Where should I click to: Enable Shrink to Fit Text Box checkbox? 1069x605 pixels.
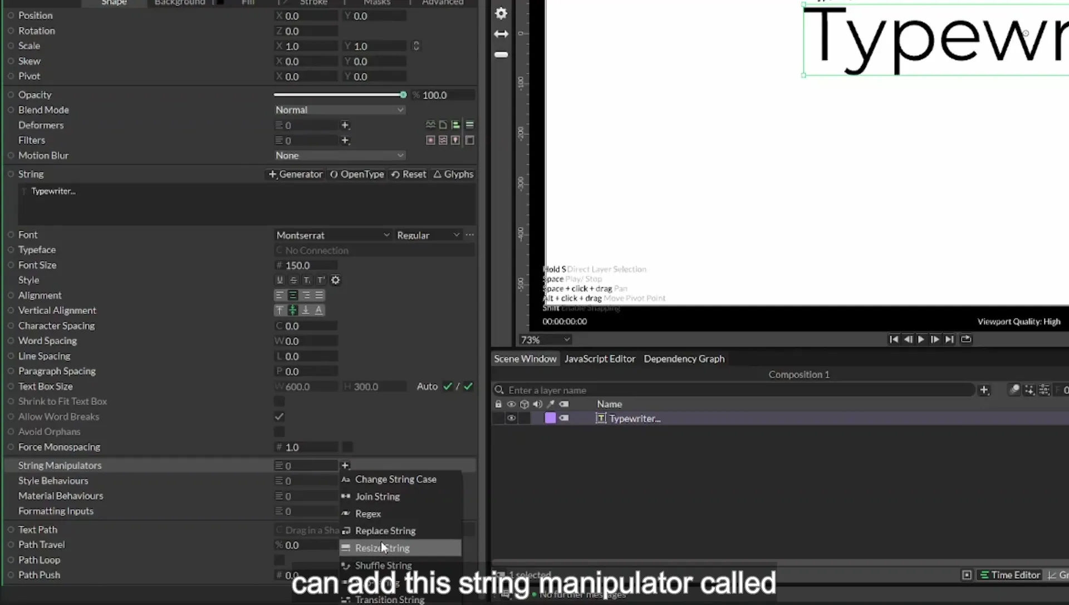coord(279,401)
